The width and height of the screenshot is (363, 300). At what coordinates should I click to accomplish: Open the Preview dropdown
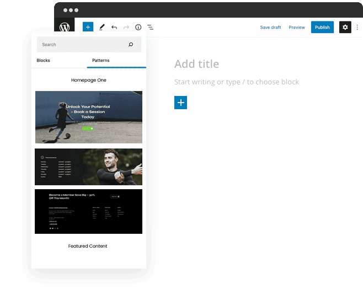pyautogui.click(x=297, y=27)
